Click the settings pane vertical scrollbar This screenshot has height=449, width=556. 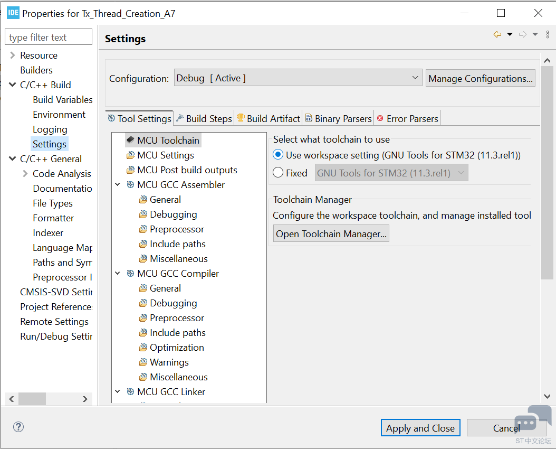click(547, 172)
